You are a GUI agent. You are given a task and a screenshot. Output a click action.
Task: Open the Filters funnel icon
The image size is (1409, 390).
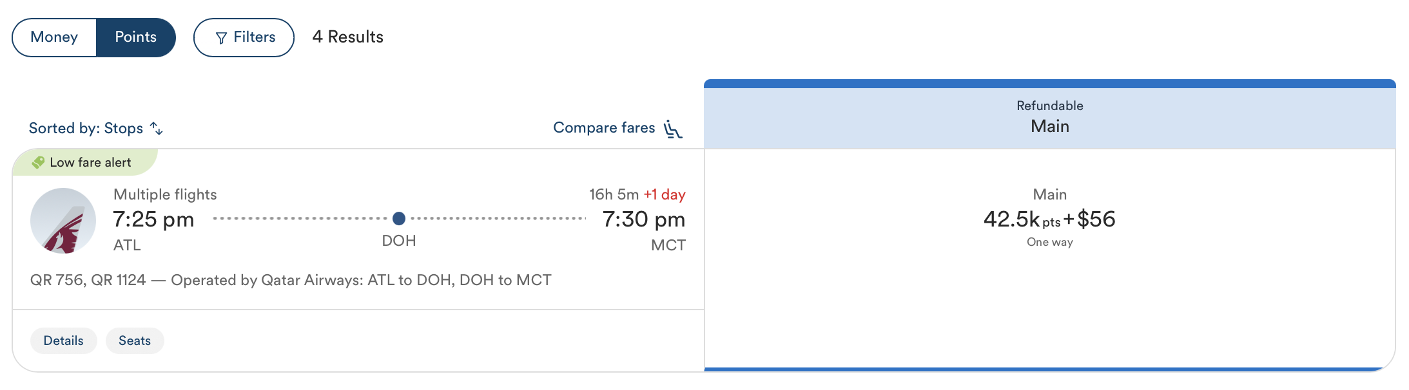222,37
